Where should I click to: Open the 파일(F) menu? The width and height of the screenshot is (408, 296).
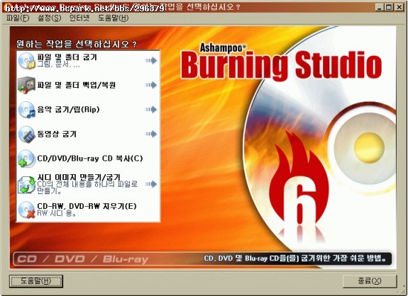(x=18, y=18)
